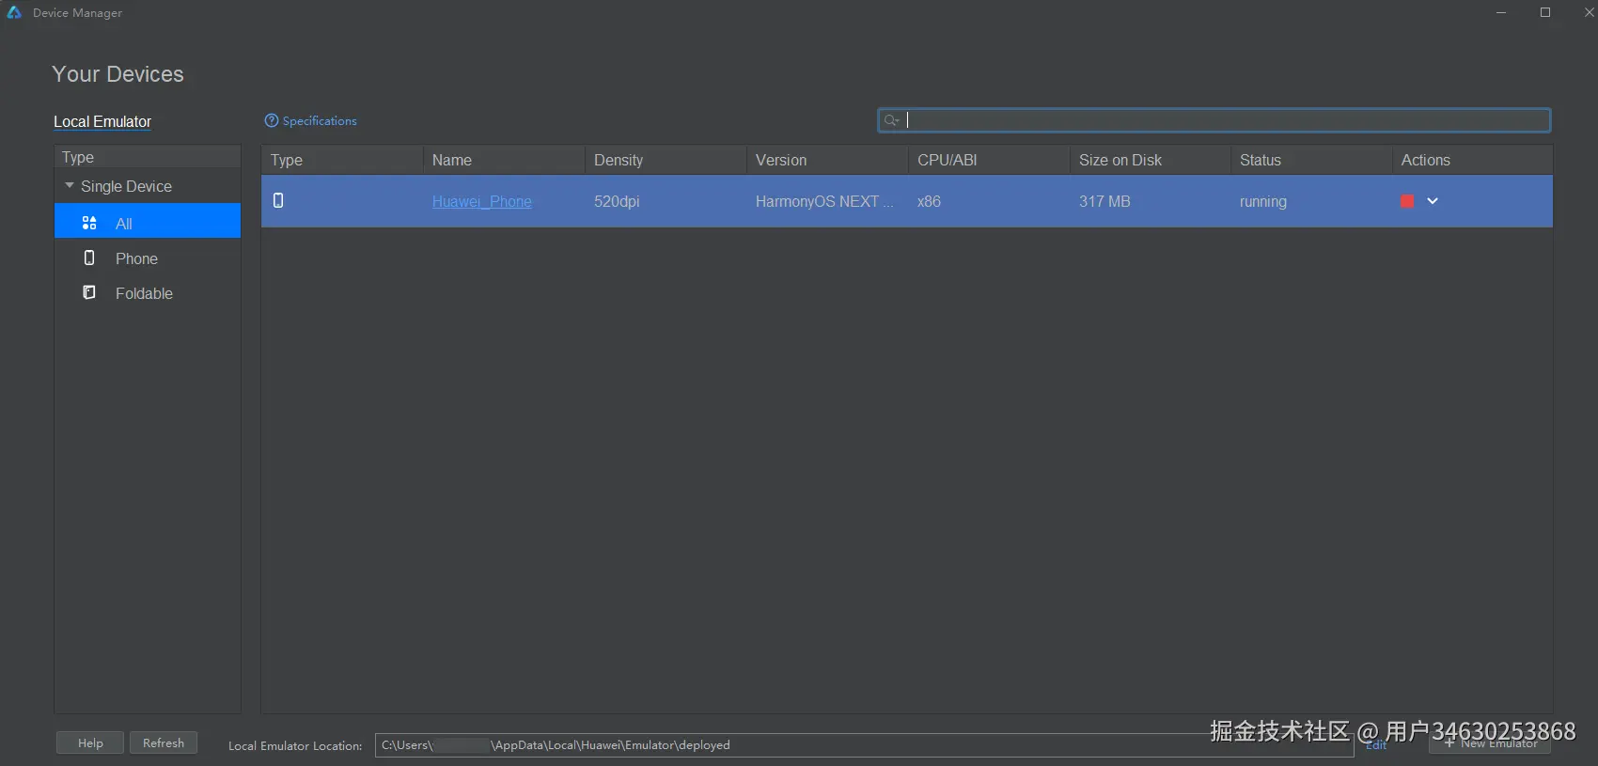Expand the Huawei_Phone actions dropdown arrow

tap(1433, 201)
